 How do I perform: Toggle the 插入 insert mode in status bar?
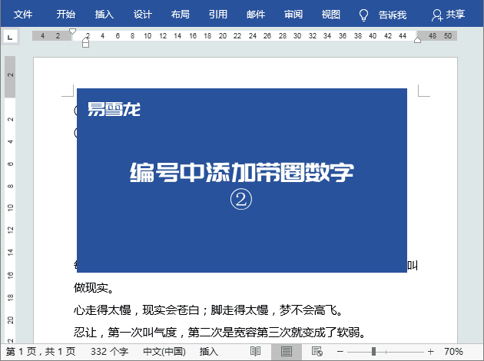[x=209, y=352]
